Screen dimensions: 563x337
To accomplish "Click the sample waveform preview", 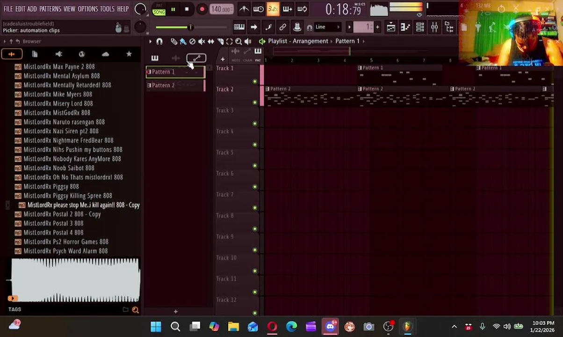I will pos(75,280).
